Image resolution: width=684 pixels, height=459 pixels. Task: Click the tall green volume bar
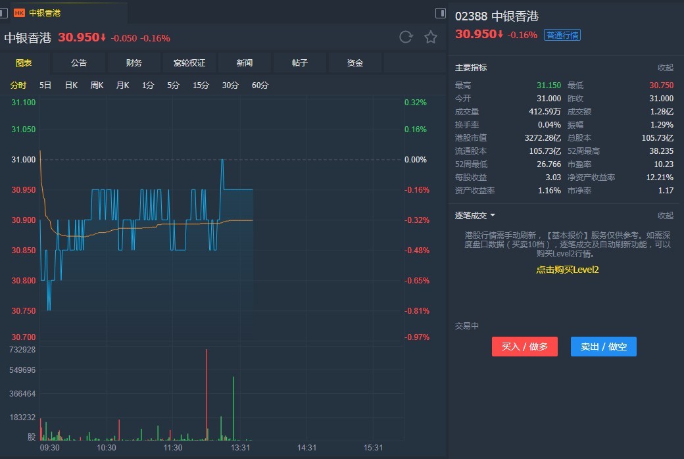233,408
